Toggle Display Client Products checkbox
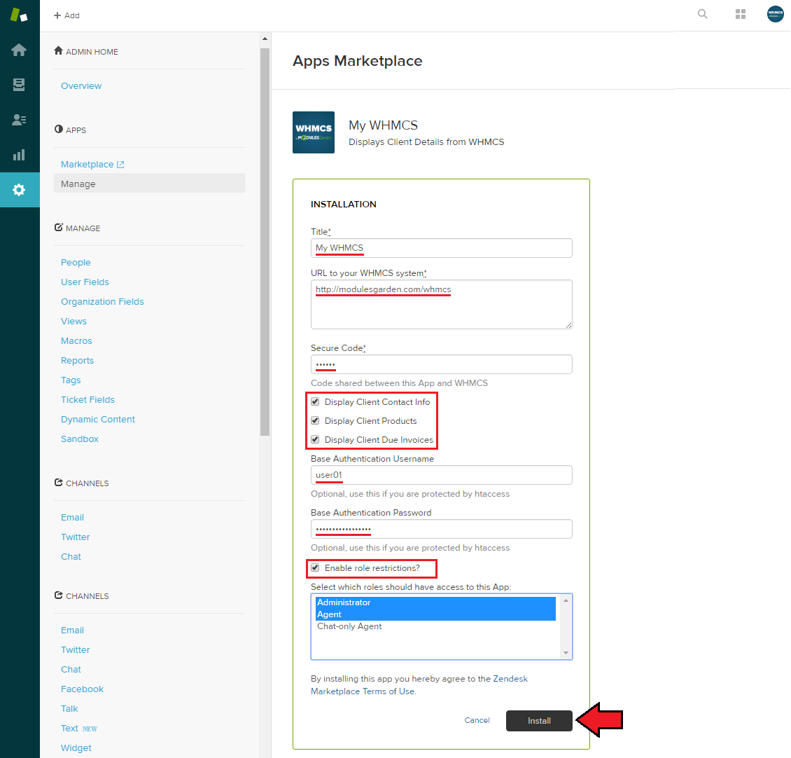791x758 pixels. click(x=315, y=420)
